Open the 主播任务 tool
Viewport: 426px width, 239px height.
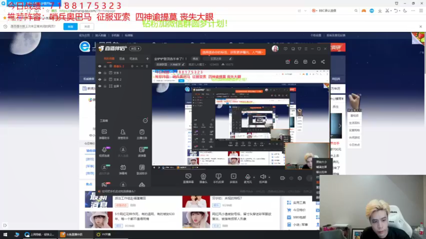142,134
